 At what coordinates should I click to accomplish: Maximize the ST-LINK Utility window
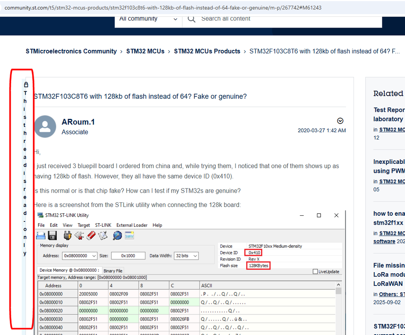coord(319,215)
